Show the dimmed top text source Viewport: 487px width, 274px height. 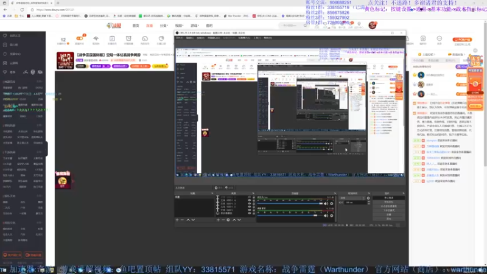[249, 197]
